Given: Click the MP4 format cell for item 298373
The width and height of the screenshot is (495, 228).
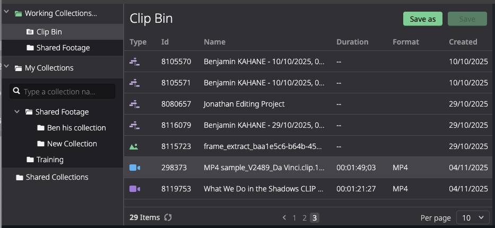Looking at the screenshot, I should (x=400, y=168).
